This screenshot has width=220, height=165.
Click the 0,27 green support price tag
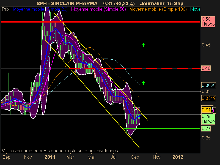pos(206,128)
